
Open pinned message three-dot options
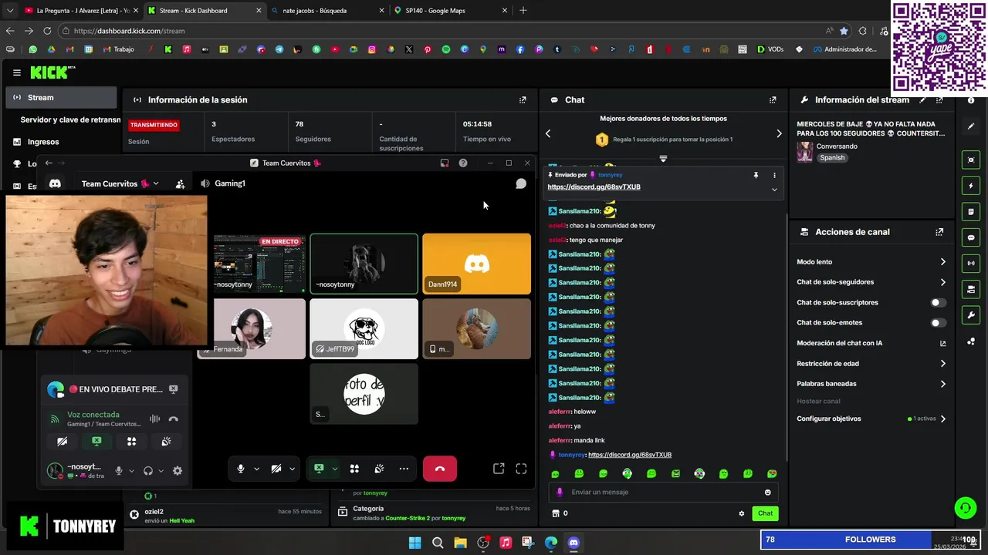[x=774, y=175]
